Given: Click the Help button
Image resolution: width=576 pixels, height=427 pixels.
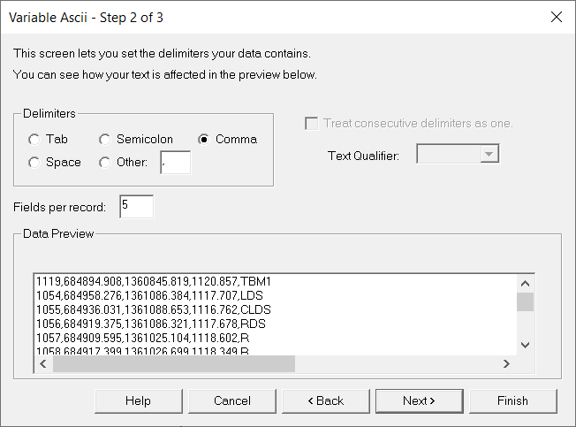Looking at the screenshot, I should [x=138, y=400].
